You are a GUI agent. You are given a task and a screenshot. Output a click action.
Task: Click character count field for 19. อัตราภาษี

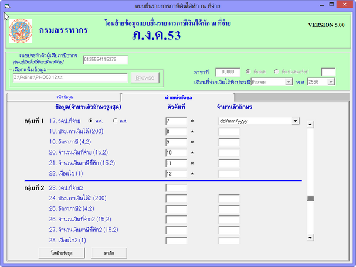click(229, 142)
